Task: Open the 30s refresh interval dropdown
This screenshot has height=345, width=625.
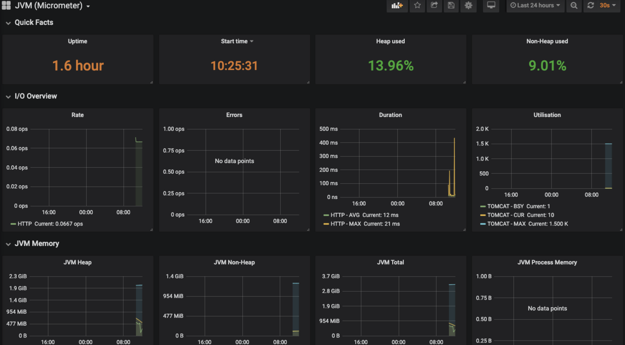Action: click(608, 6)
